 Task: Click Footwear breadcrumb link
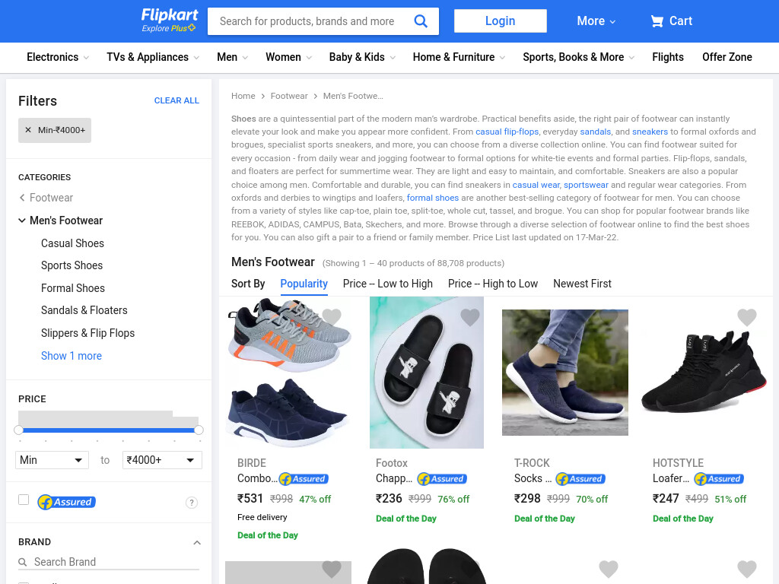click(x=288, y=96)
